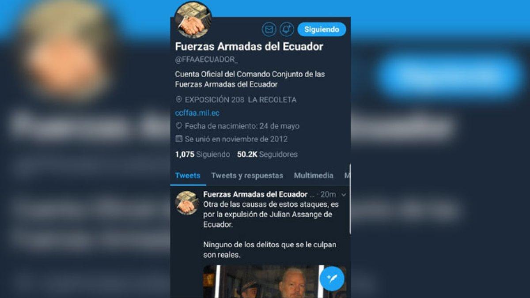Toggle the Siguiendo follow button
Viewport: 530px width, 298px height.
[x=322, y=30]
